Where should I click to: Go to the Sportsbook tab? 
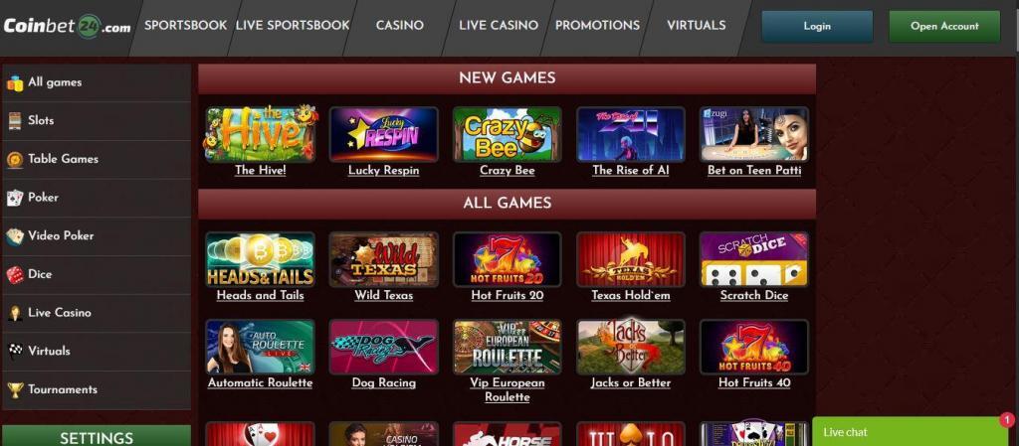(x=185, y=25)
